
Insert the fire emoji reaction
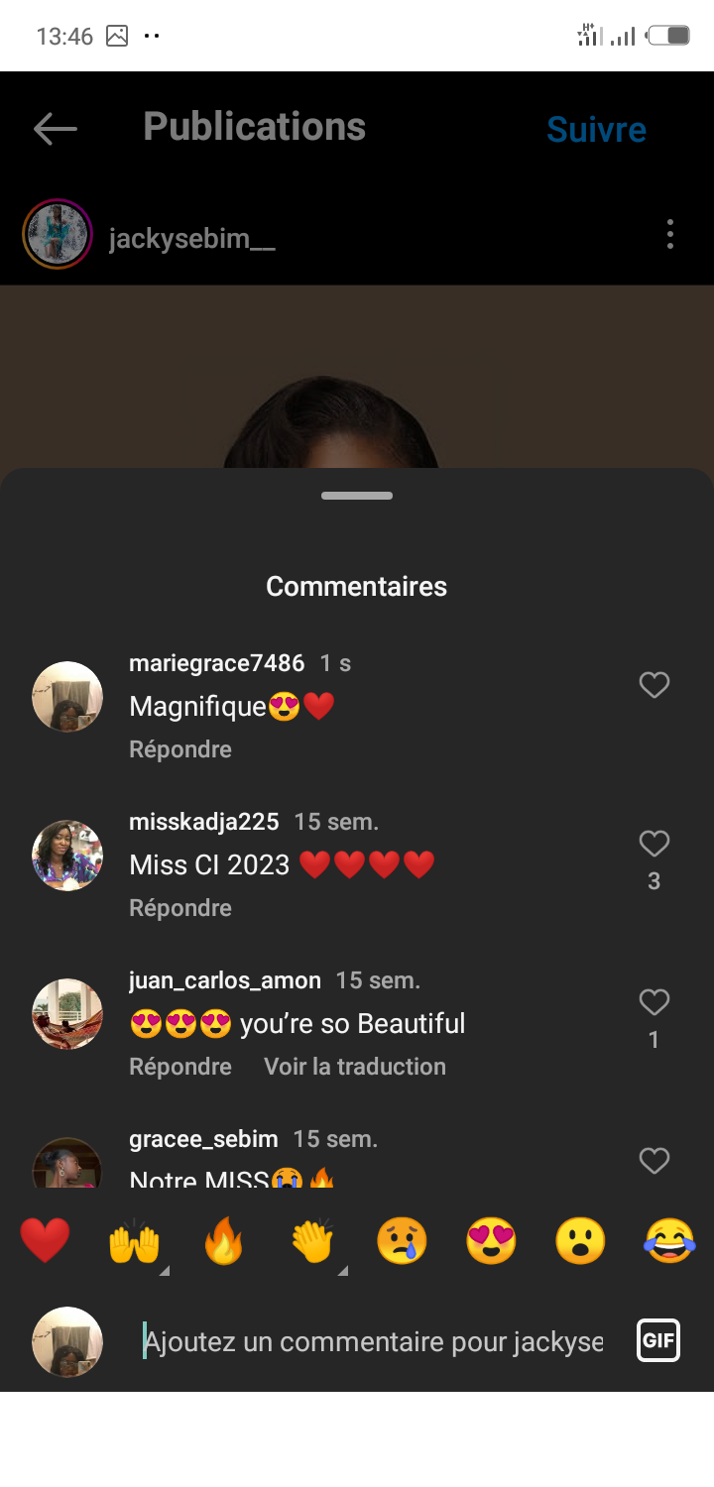click(x=223, y=1240)
